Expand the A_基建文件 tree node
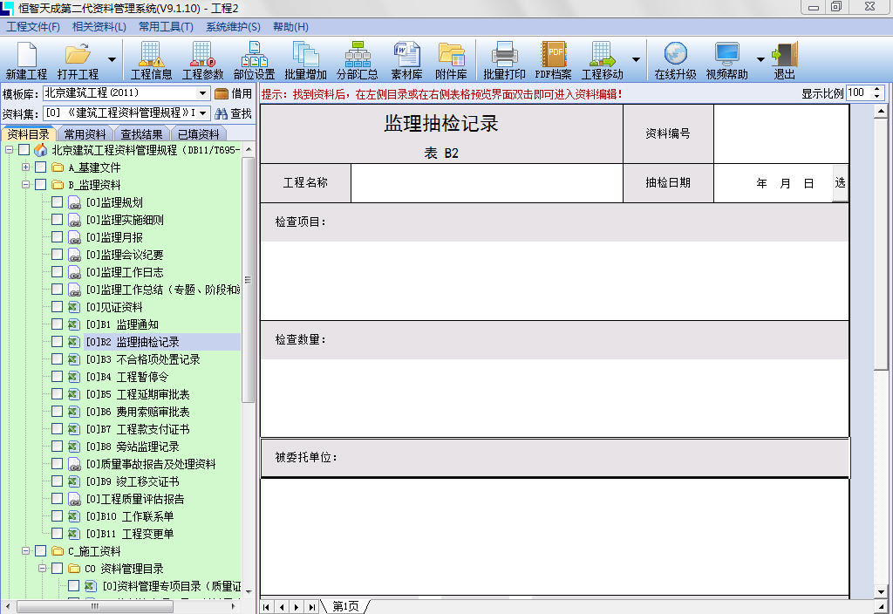The width and height of the screenshot is (893, 614). coord(25,167)
